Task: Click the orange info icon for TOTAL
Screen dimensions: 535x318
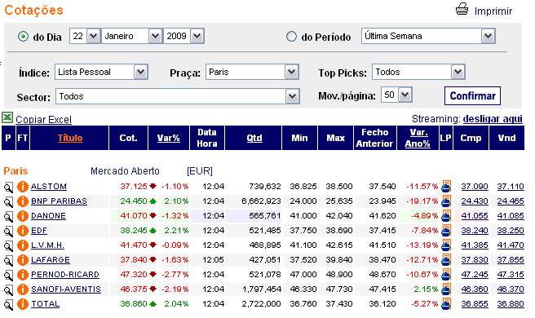Action: coord(23,304)
